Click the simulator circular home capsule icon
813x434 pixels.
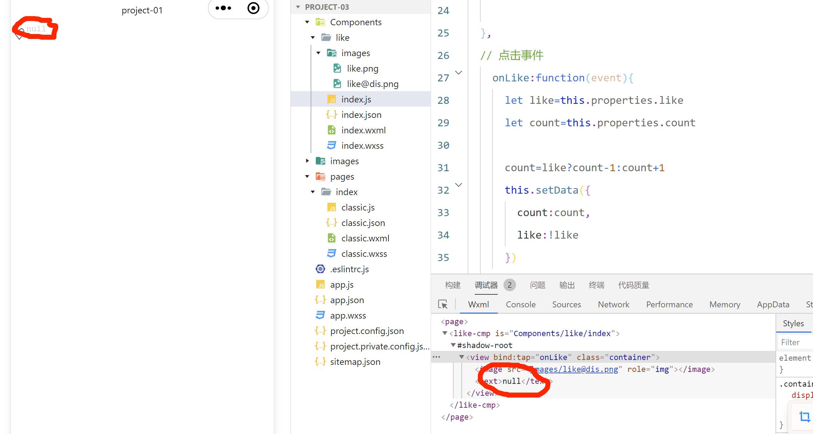(x=253, y=8)
